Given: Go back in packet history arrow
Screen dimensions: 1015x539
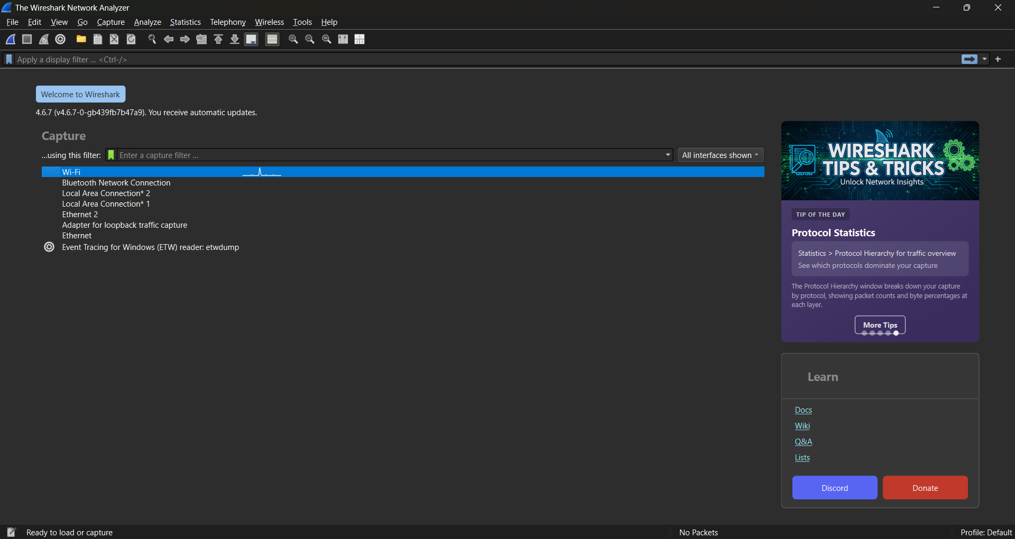Looking at the screenshot, I should (x=169, y=40).
